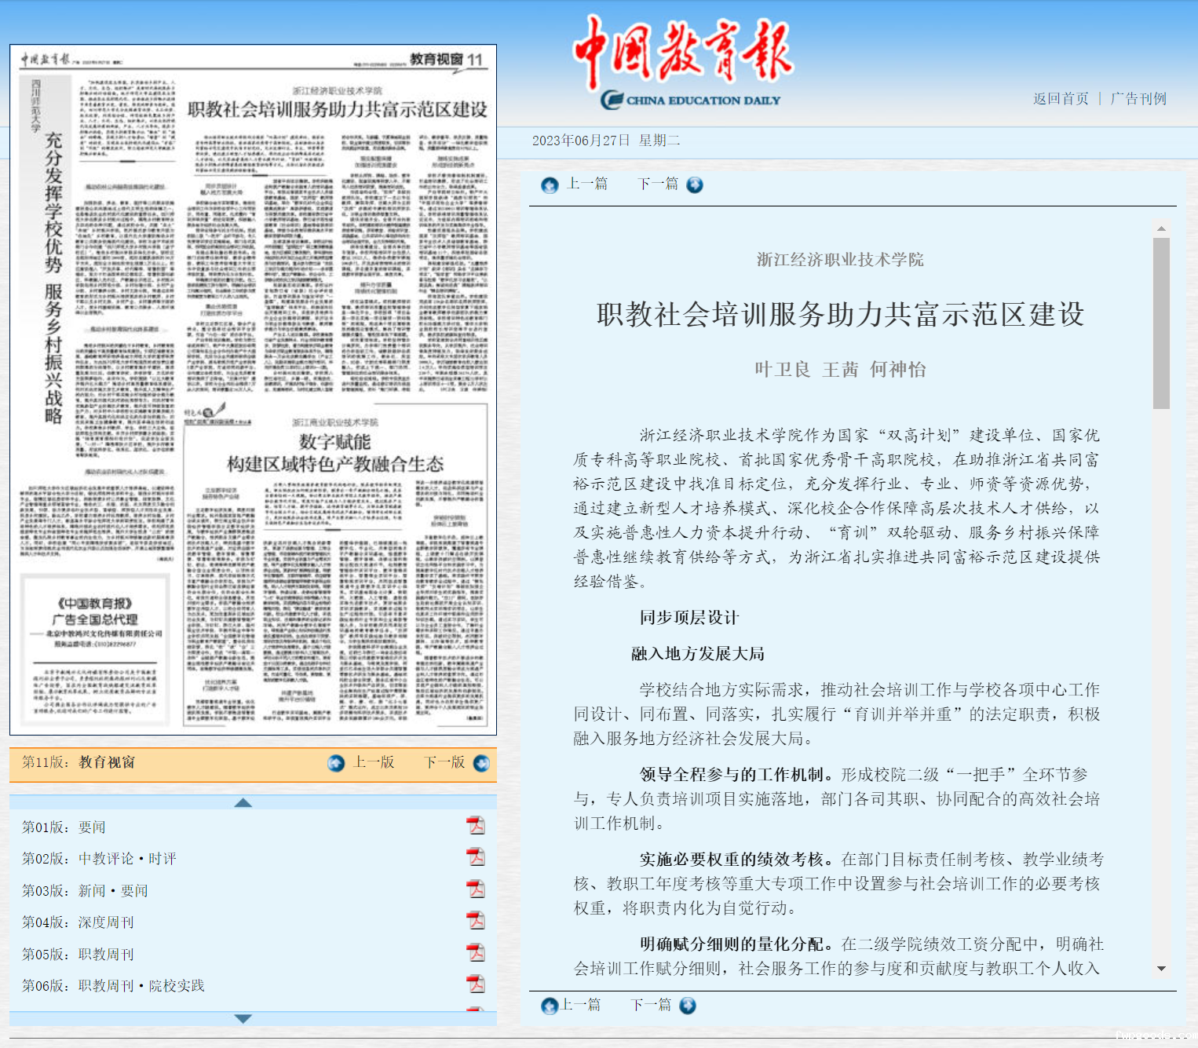Image resolution: width=1198 pixels, height=1048 pixels.
Task: Click the next article arrow icon at top
Action: click(x=695, y=185)
